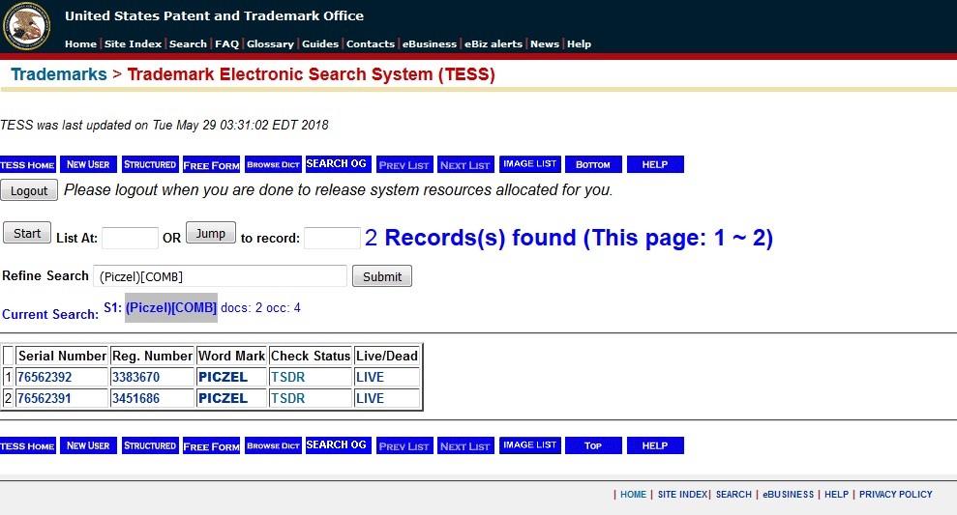
Task: Click the bottom blue HELP button
Action: click(x=655, y=445)
